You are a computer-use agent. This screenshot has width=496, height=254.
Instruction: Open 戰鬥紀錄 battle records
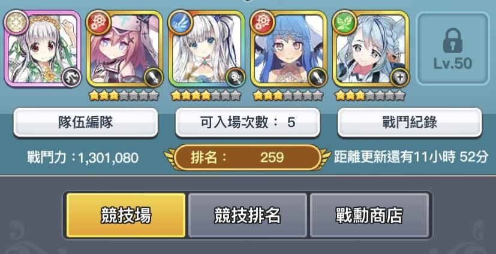(410, 123)
